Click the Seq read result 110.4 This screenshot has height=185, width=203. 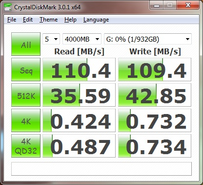click(79, 69)
